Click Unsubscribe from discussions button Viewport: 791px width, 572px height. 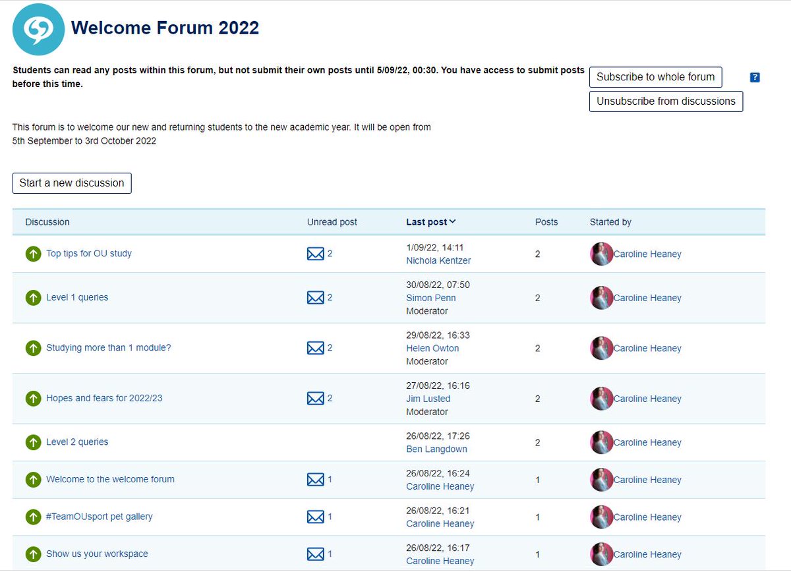[666, 101]
